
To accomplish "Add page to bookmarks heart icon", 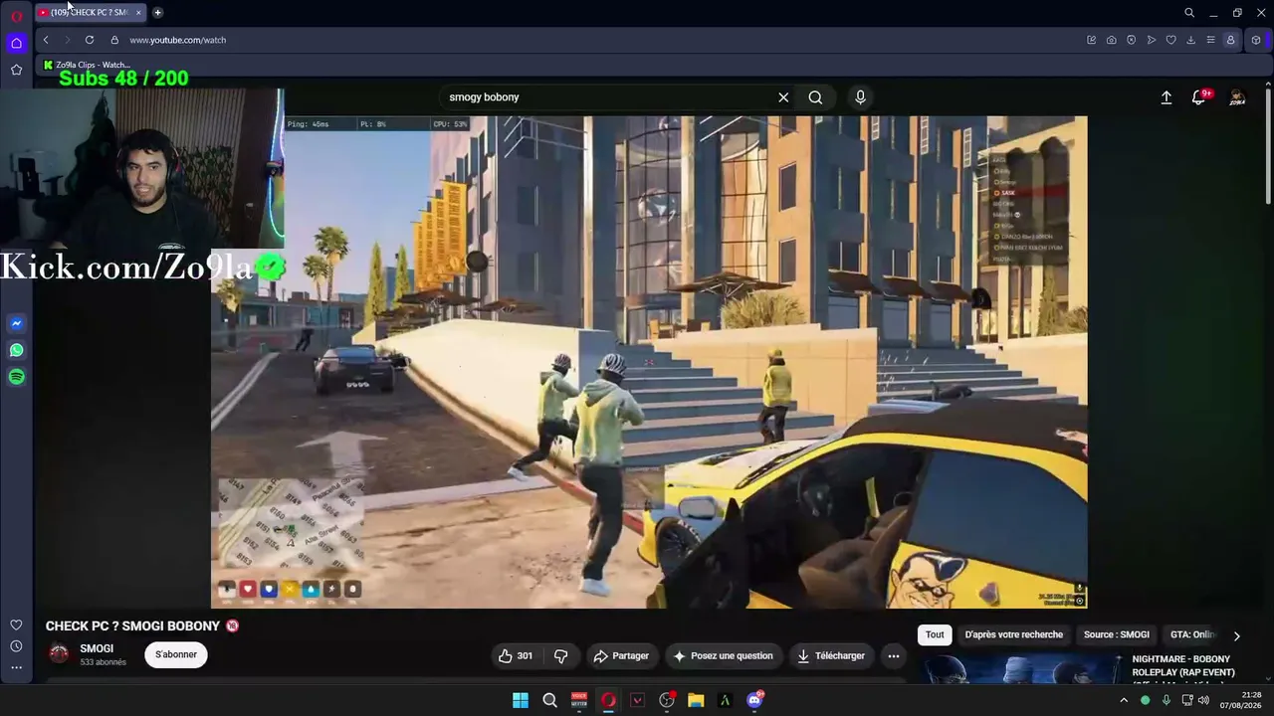I will (x=1170, y=40).
